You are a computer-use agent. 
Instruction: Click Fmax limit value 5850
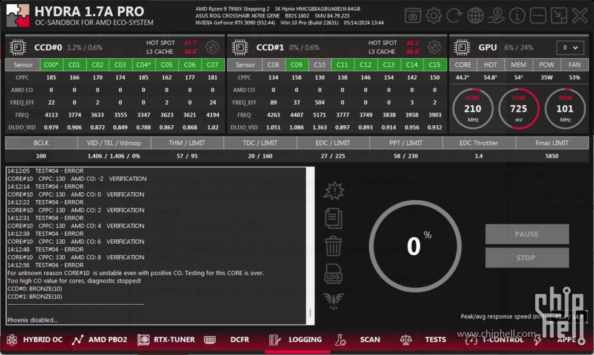pyautogui.click(x=552, y=156)
